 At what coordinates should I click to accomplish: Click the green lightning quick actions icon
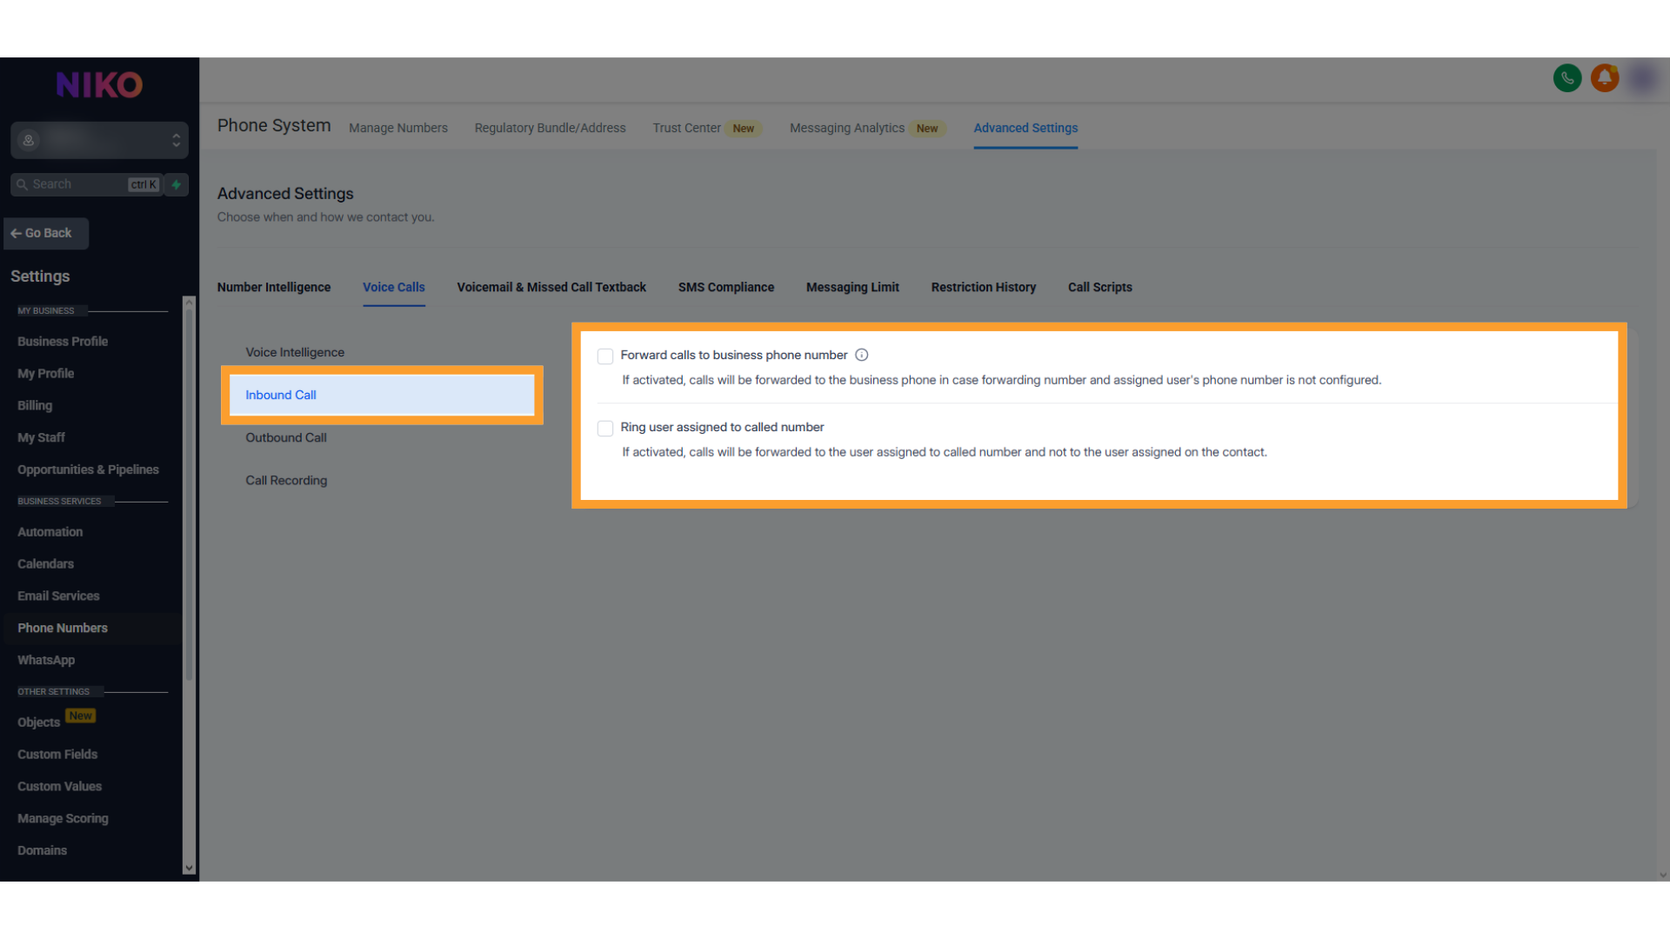[x=177, y=184]
